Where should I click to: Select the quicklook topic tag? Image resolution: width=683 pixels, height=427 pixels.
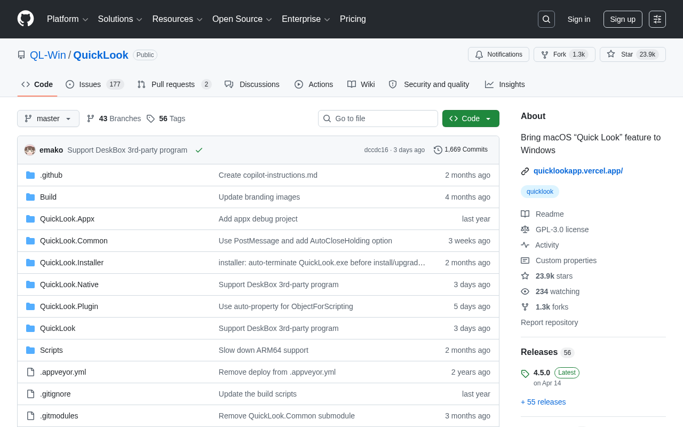pyautogui.click(x=540, y=192)
